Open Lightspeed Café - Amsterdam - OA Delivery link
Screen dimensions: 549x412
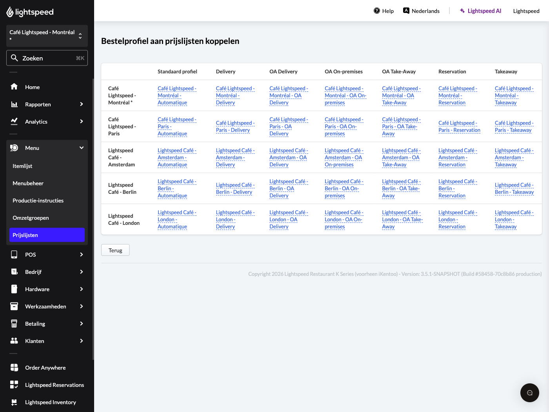pos(289,157)
